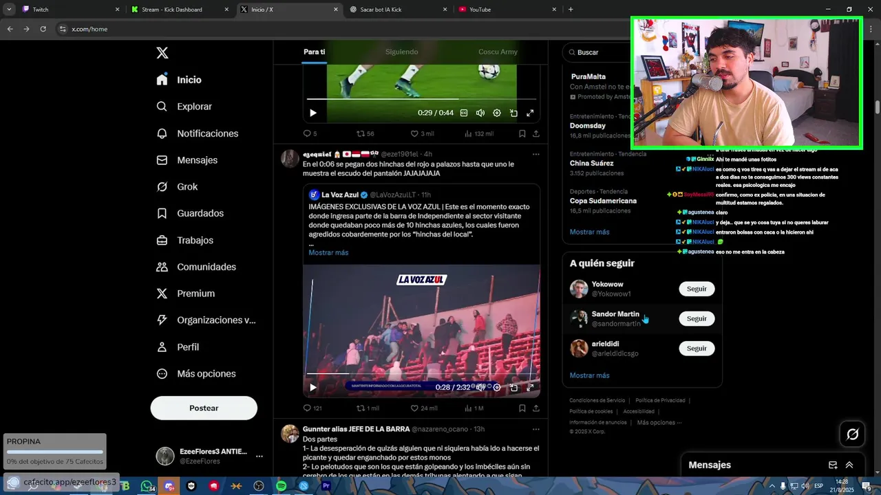The image size is (881, 495).
Task: Switch to the Twitch browser tab
Action: click(x=69, y=10)
